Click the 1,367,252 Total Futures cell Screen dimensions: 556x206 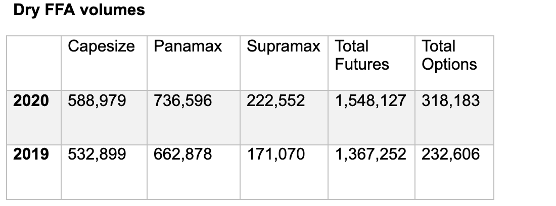tap(370, 154)
